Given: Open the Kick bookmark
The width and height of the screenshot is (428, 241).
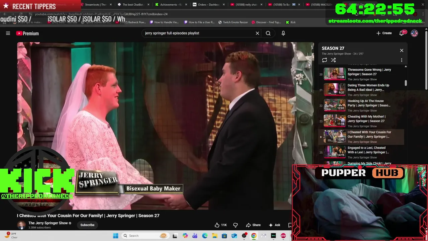Looking at the screenshot, I should 291,22.
